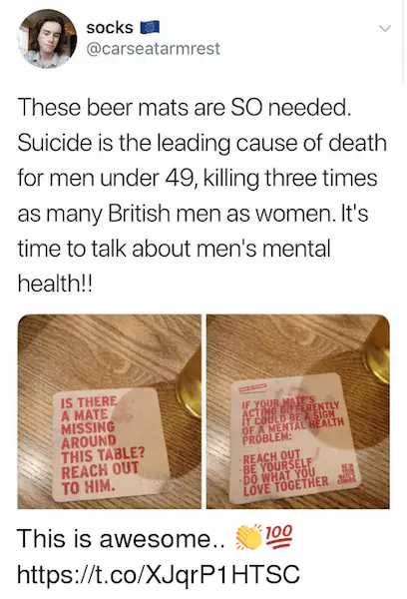Open the left beer mat photo
This screenshot has width=407, height=599.
pos(109,411)
